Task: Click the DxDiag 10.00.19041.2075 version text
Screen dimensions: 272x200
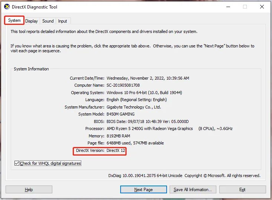Action: pyautogui.click(x=145, y=176)
